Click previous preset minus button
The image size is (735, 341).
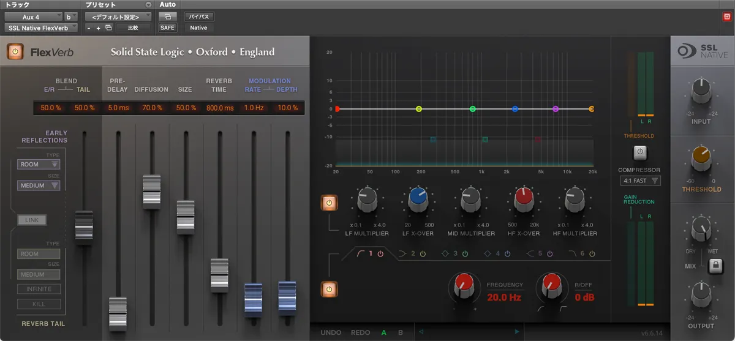tap(89, 28)
